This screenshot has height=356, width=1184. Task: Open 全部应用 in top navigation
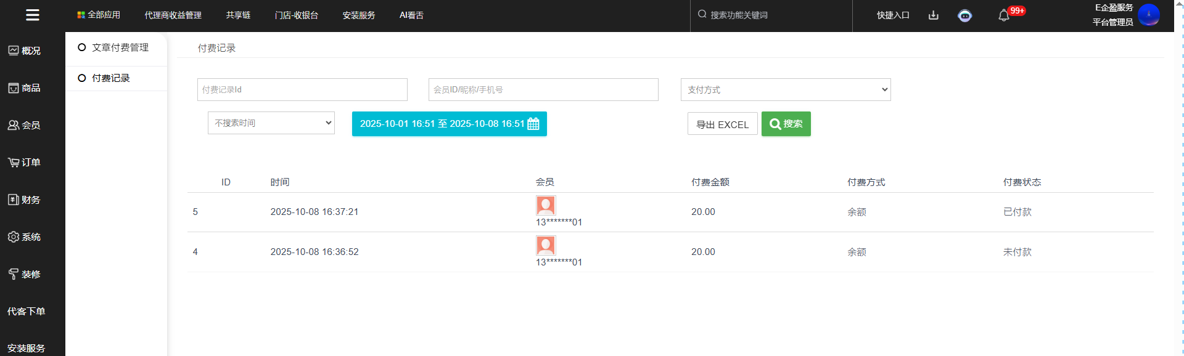coord(99,15)
